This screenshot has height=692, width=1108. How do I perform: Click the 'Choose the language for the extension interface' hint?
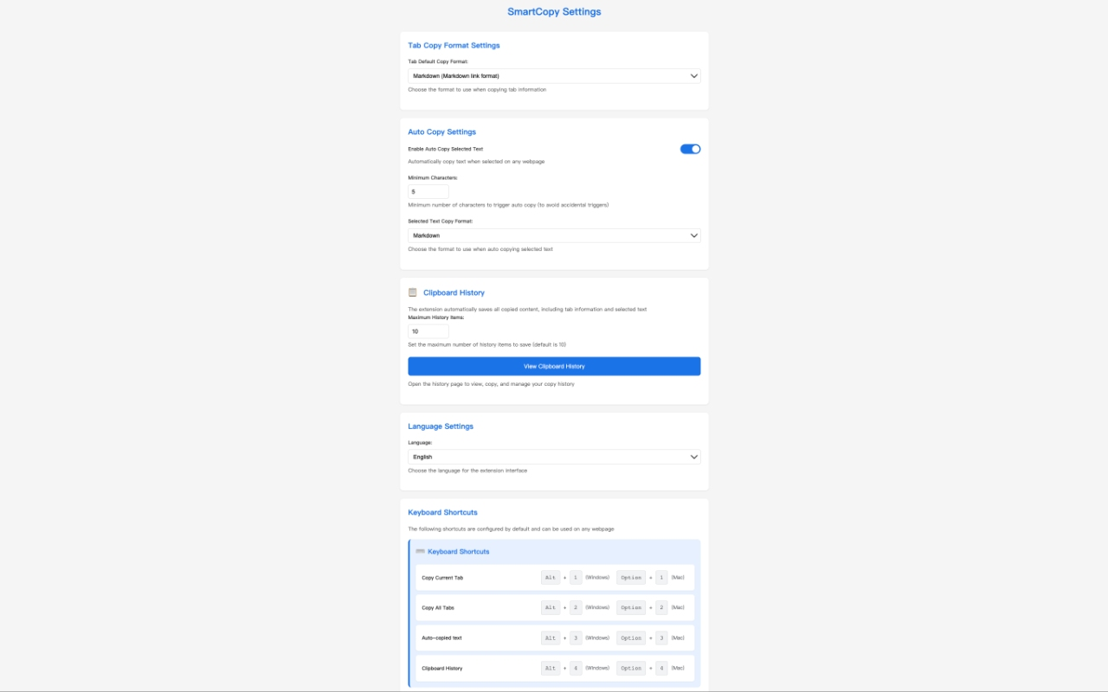[467, 471]
